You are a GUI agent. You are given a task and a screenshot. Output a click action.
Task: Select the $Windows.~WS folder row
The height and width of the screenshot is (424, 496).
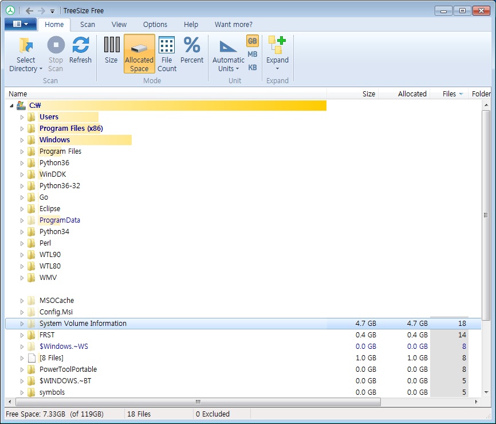(243, 347)
